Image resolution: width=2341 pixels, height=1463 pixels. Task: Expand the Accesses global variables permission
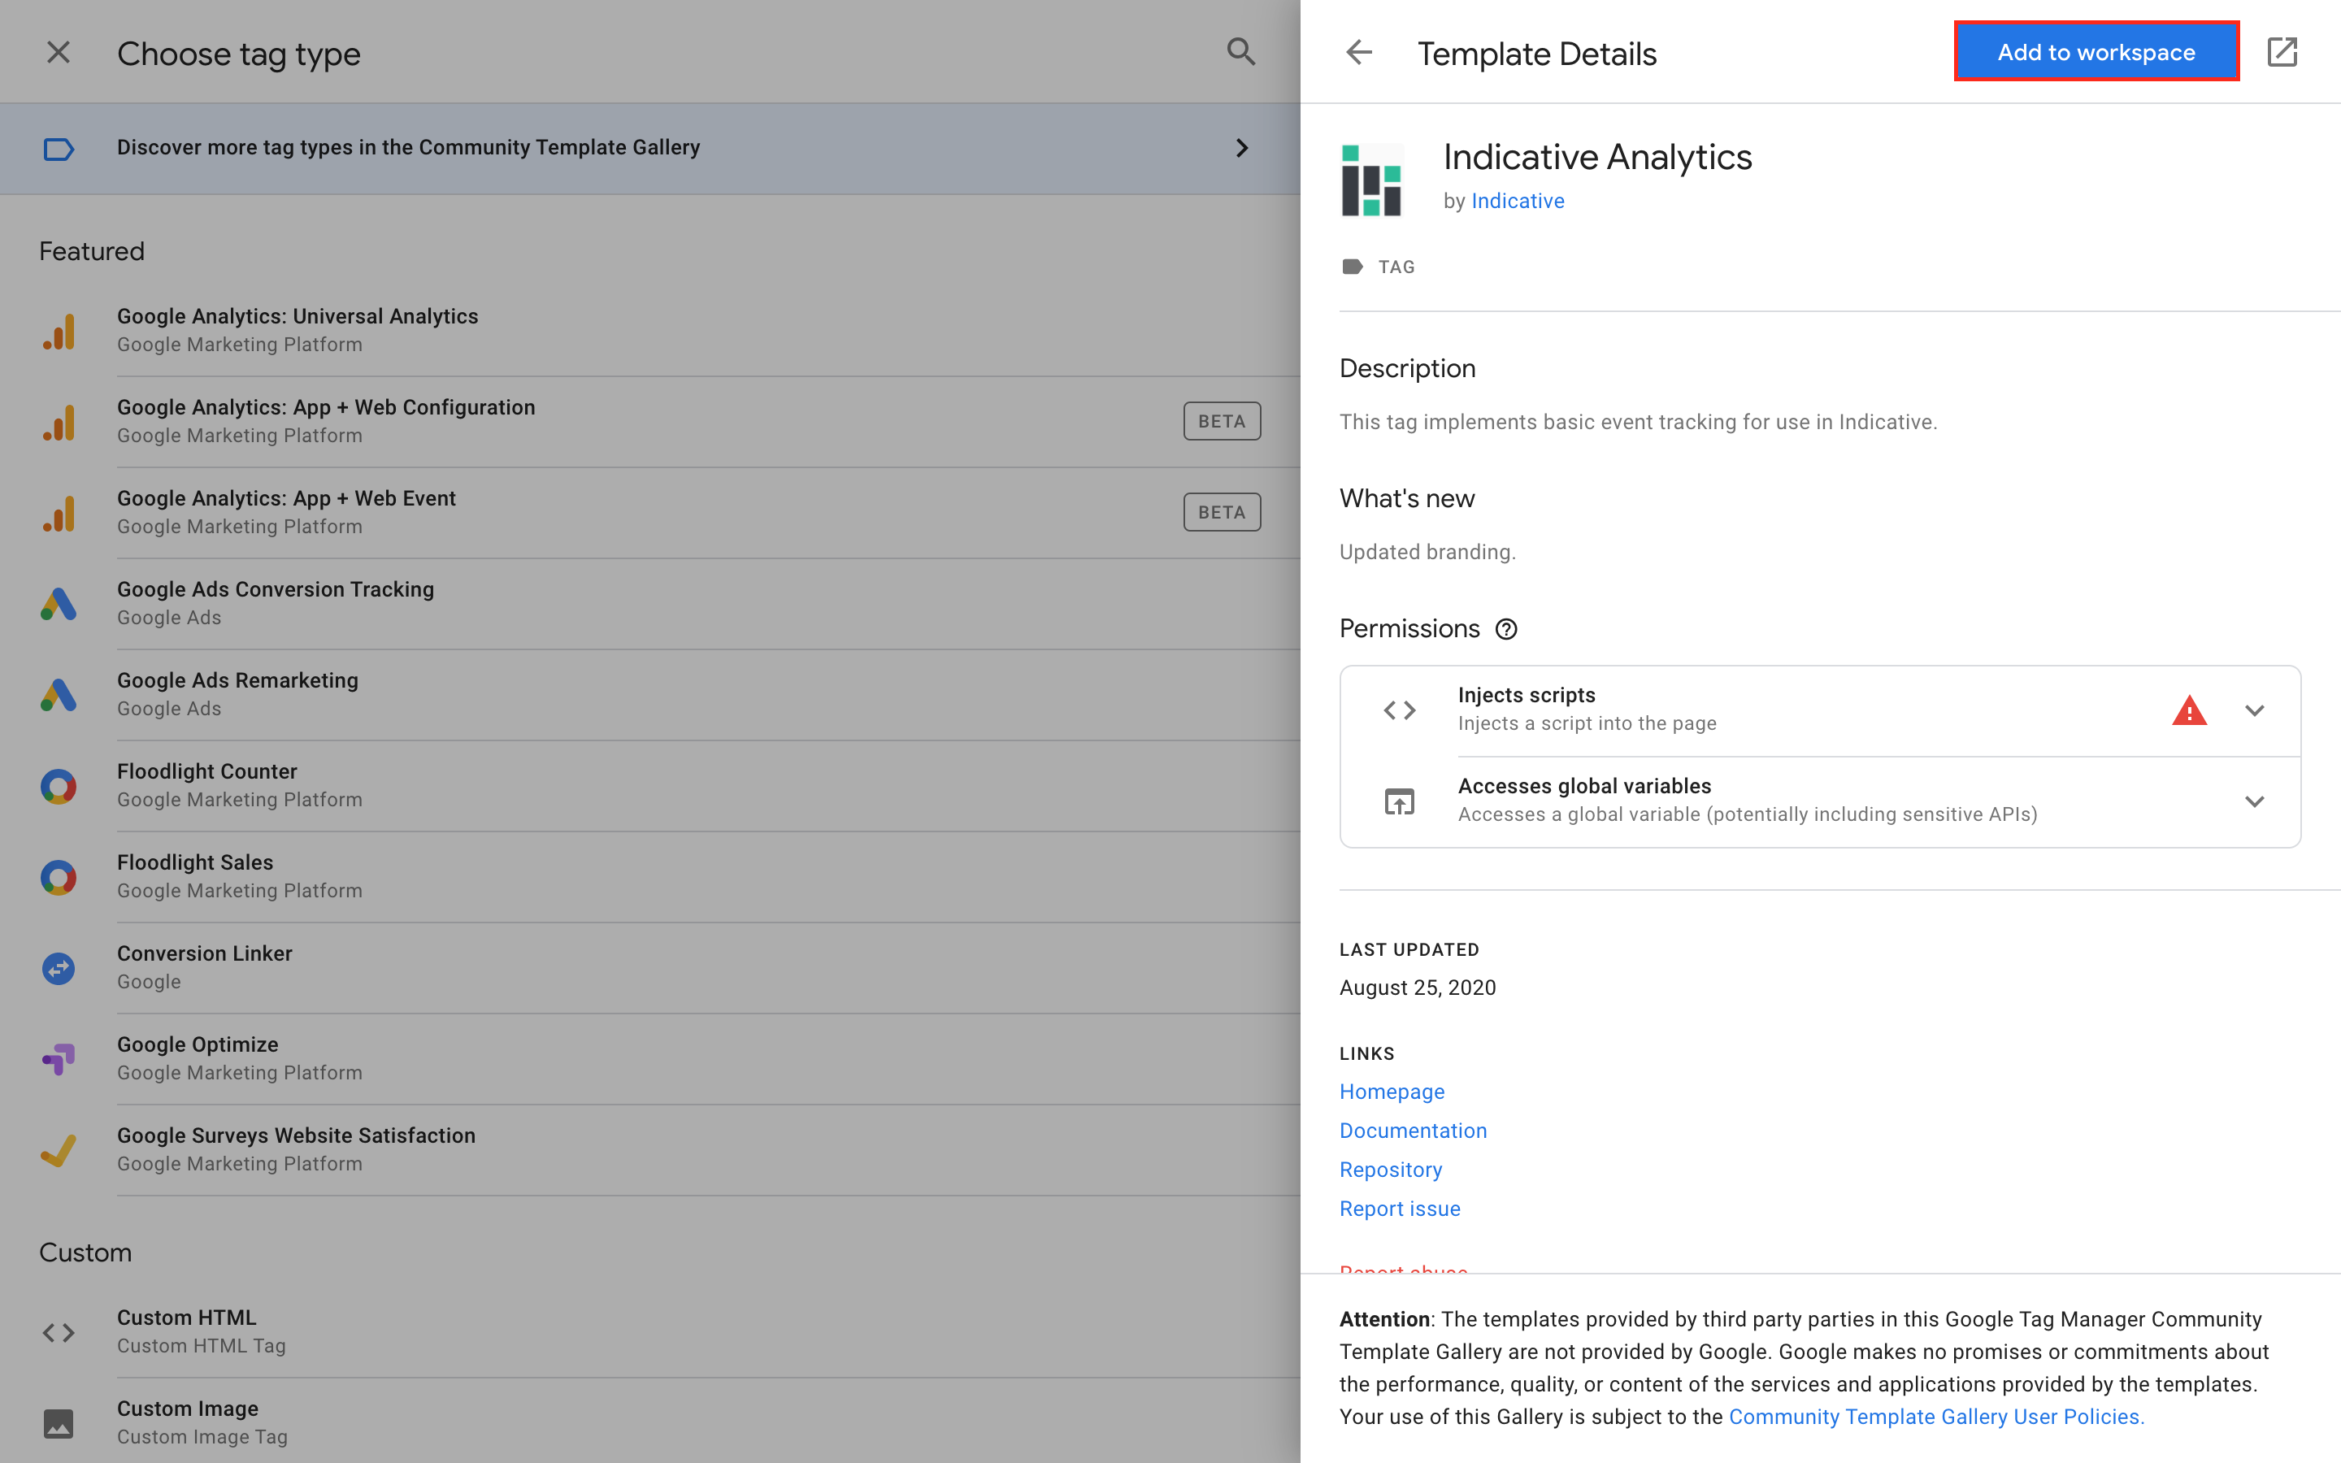click(2255, 801)
